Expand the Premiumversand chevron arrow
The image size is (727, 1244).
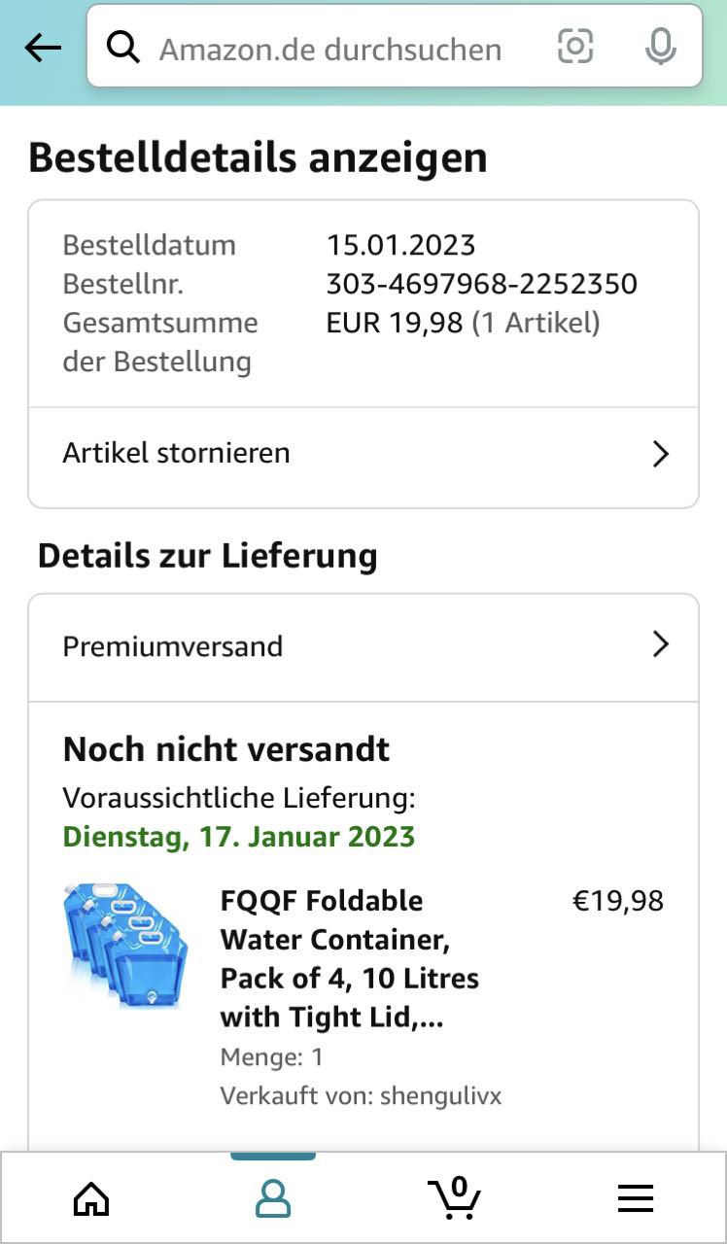point(661,644)
